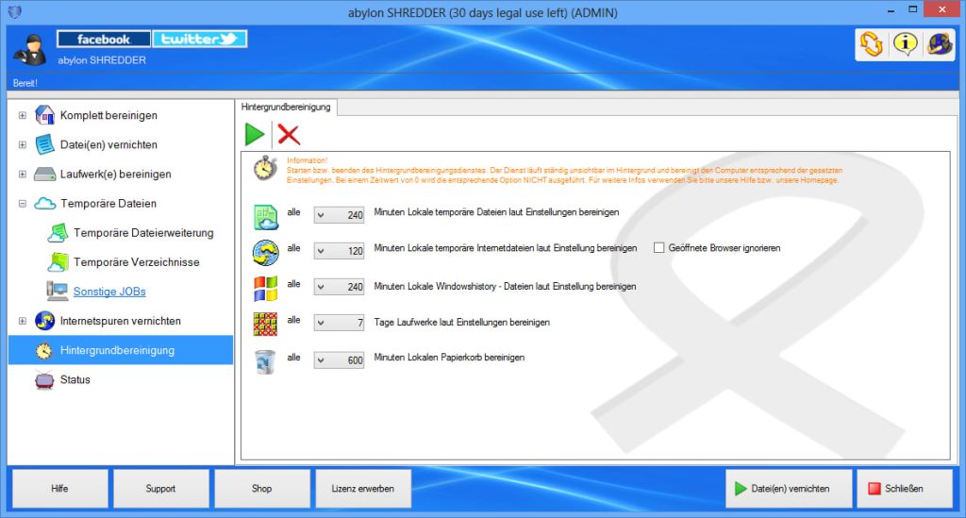
Task: Click the orange Information! heading text
Action: coord(307,160)
